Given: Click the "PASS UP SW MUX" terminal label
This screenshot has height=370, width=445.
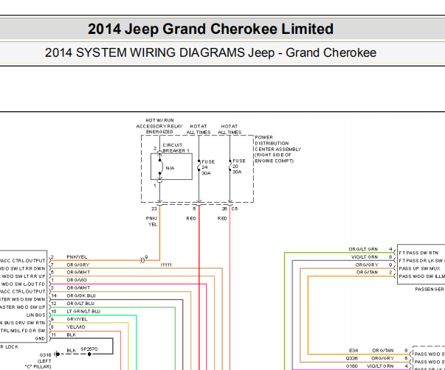Looking at the screenshot, I should pyautogui.click(x=420, y=268).
